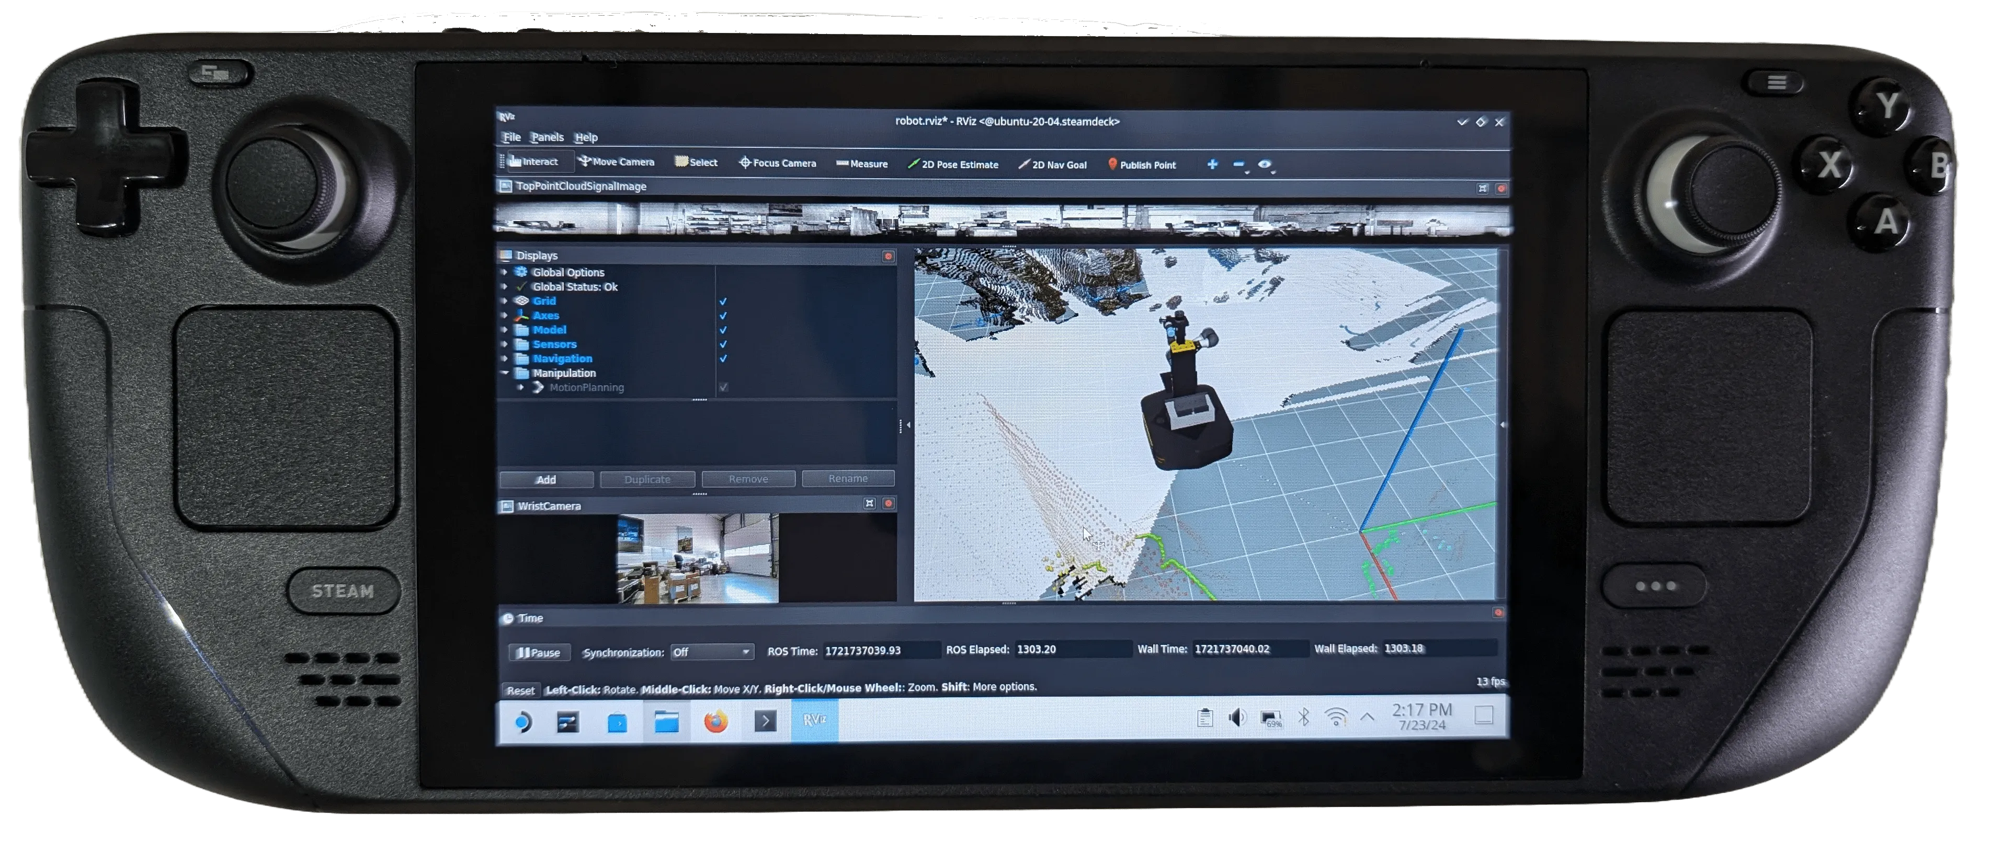Screen dimensions: 2002x855
Task: Close the Displays panel
Action: (889, 256)
